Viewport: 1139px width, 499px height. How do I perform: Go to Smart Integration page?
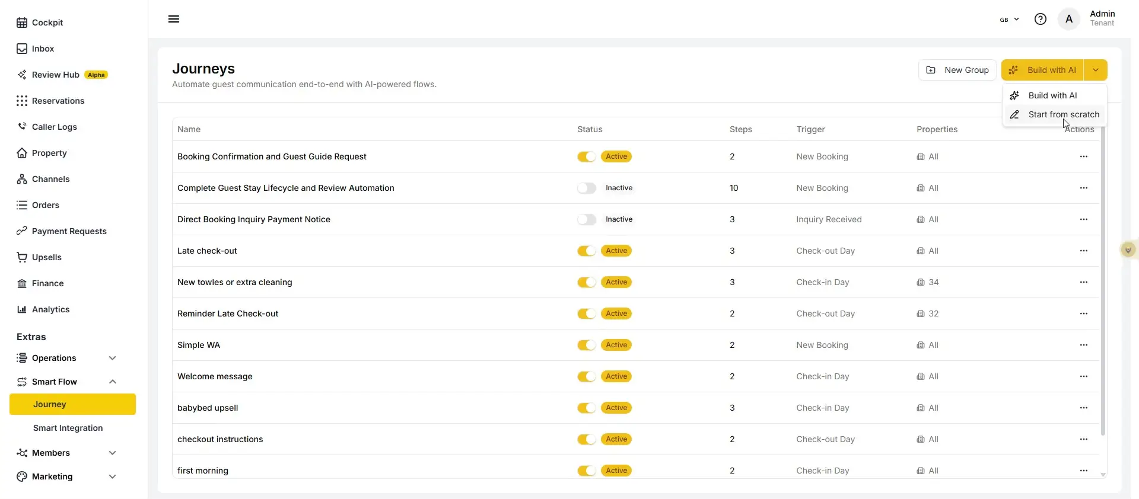pos(68,428)
